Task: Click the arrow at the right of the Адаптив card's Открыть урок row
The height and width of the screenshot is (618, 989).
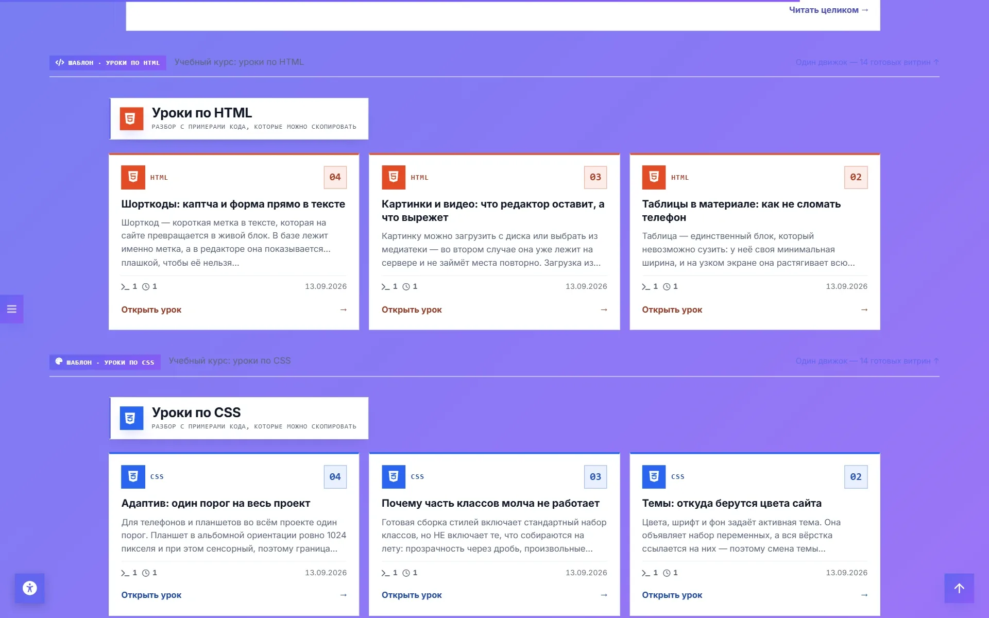Action: coord(344,595)
